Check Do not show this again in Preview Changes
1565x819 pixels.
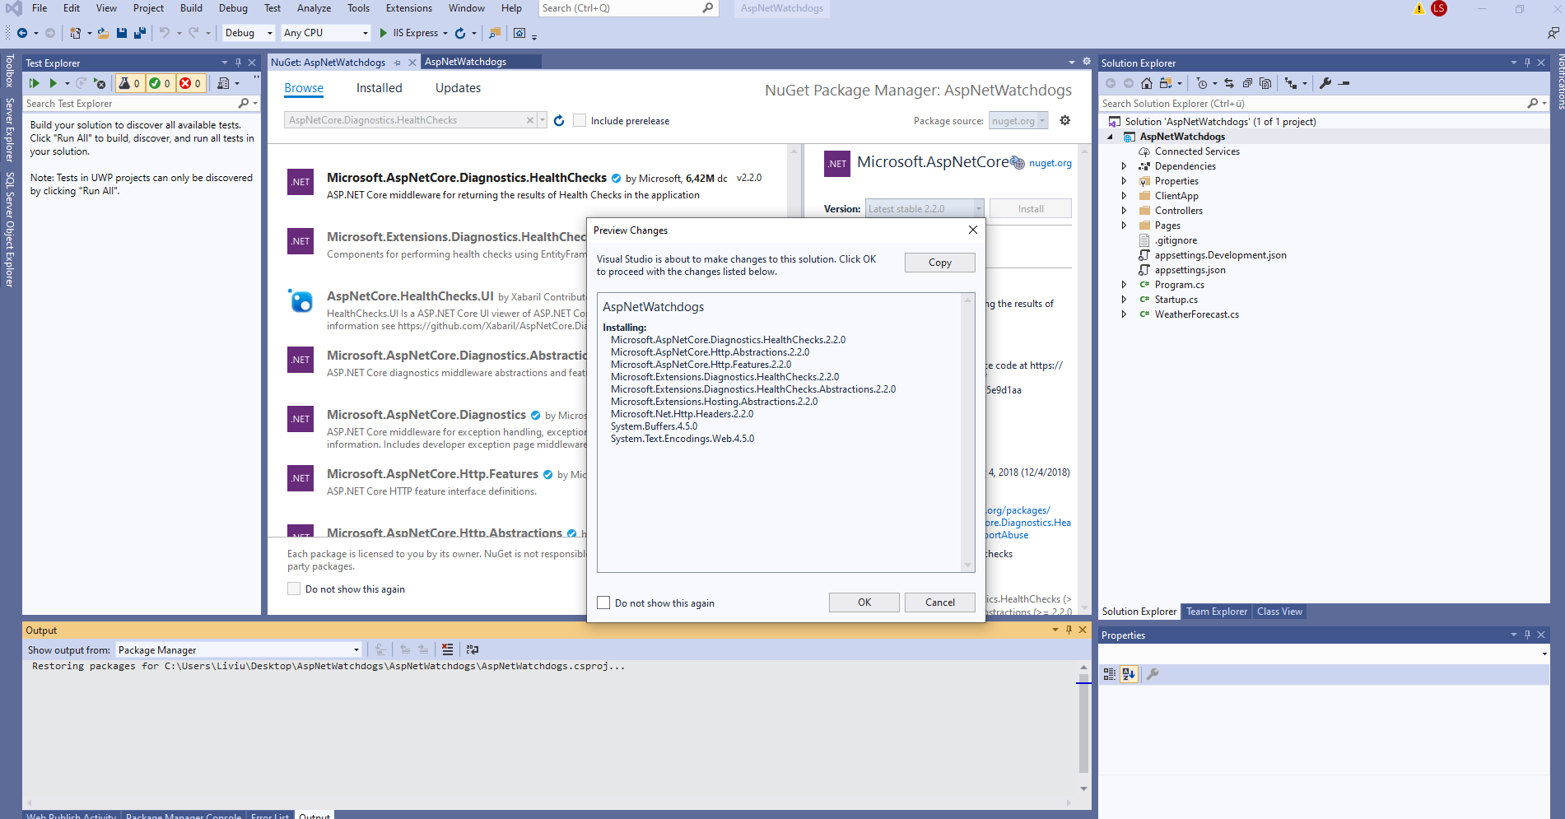pos(603,603)
